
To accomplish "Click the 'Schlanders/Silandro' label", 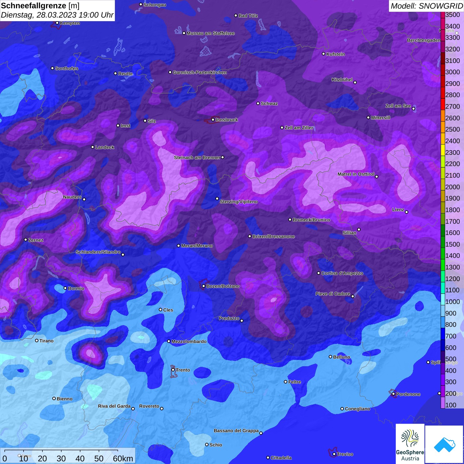I will (x=98, y=252).
